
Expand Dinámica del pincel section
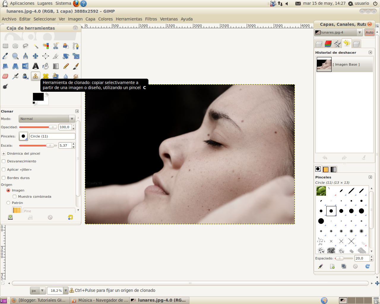[x=4, y=153]
